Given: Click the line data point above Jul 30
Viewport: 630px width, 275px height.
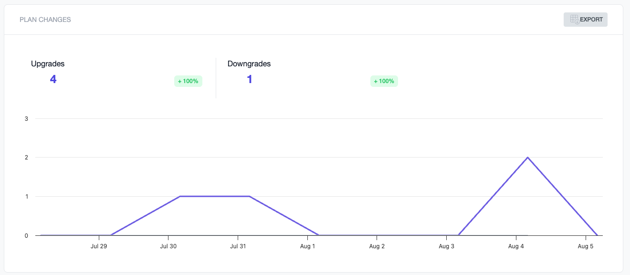Looking at the screenshot, I should pos(180,196).
